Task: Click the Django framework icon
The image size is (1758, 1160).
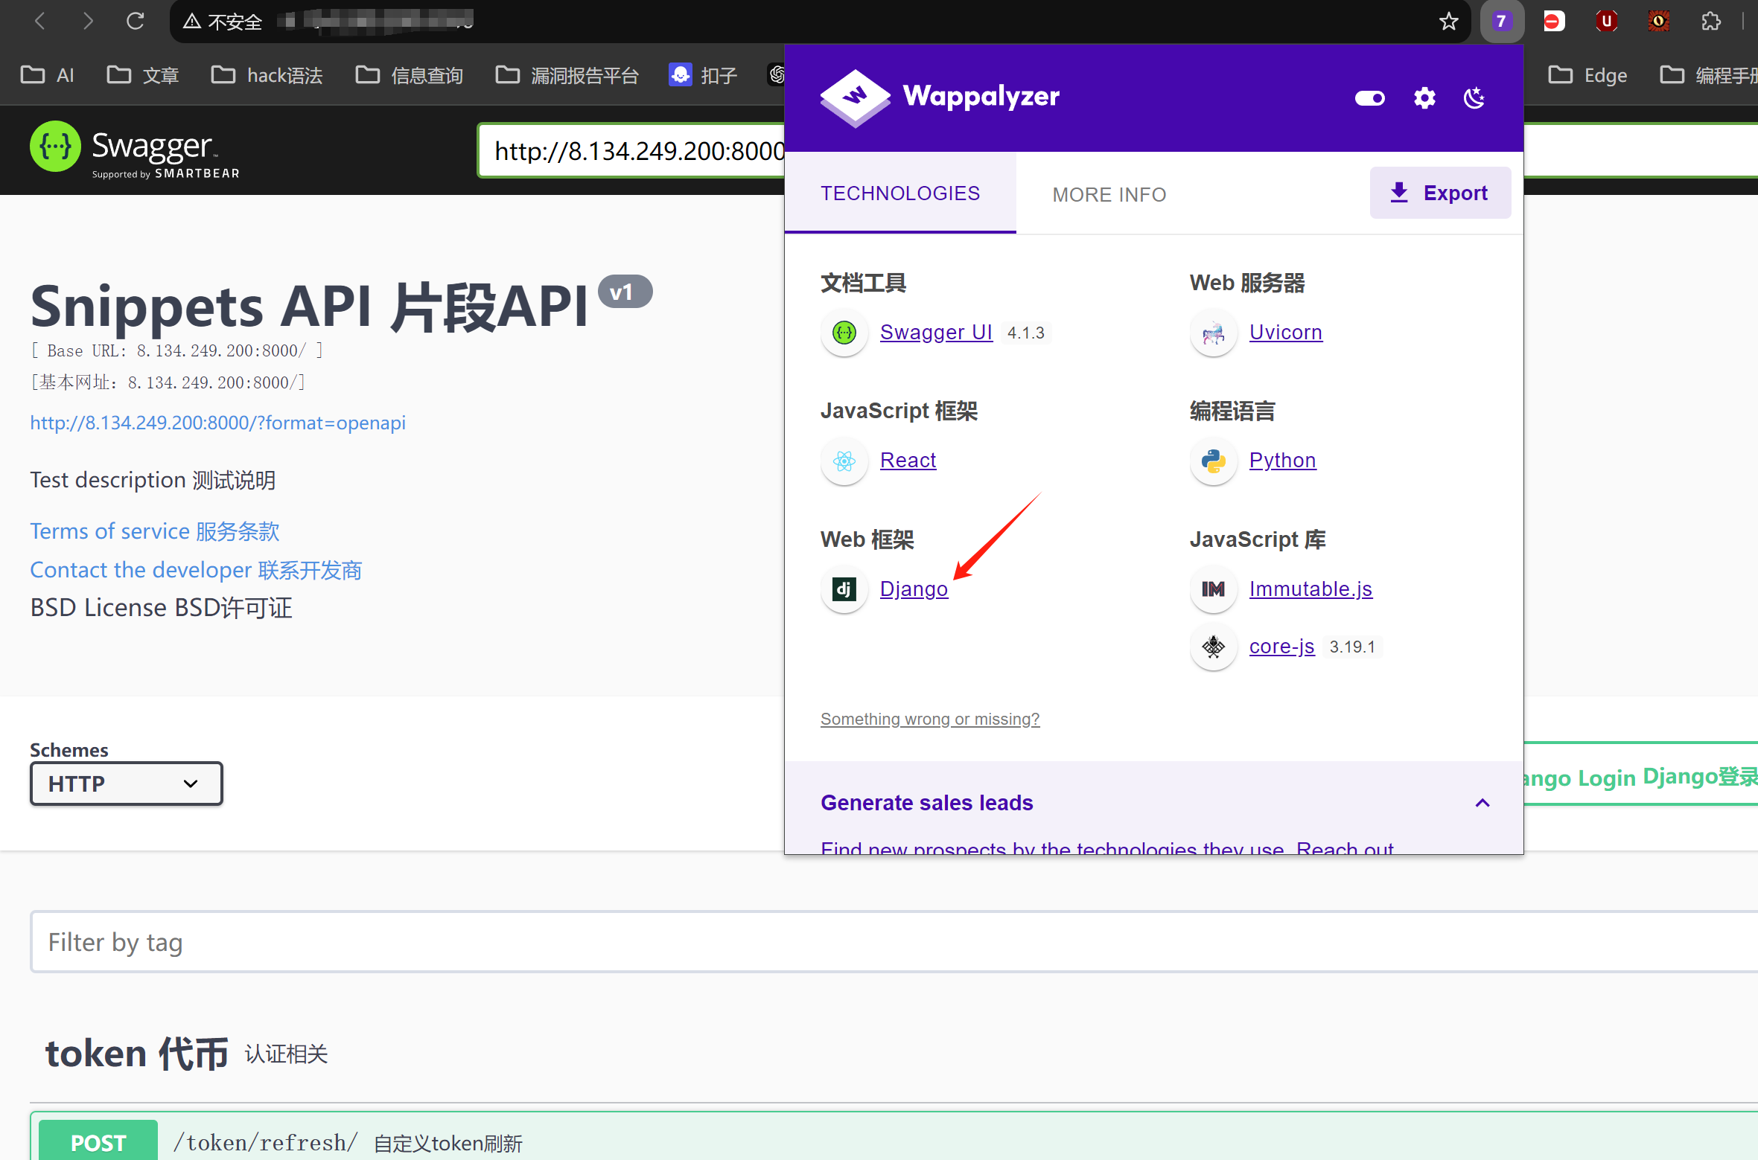Action: (844, 589)
